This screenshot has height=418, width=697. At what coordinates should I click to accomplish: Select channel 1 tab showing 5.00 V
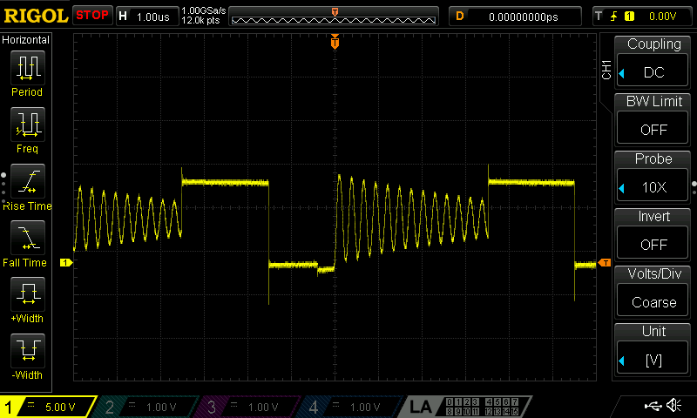(x=48, y=407)
